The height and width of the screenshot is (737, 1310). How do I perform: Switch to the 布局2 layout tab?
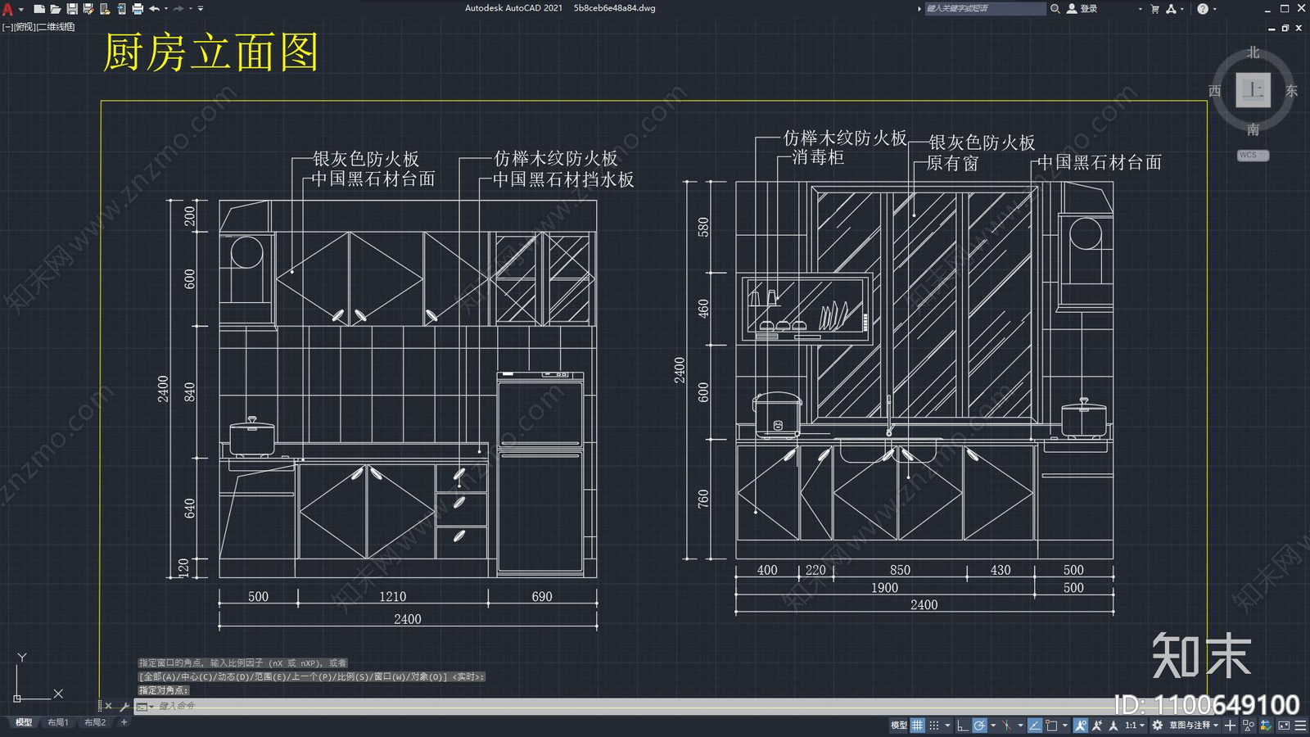(x=95, y=722)
